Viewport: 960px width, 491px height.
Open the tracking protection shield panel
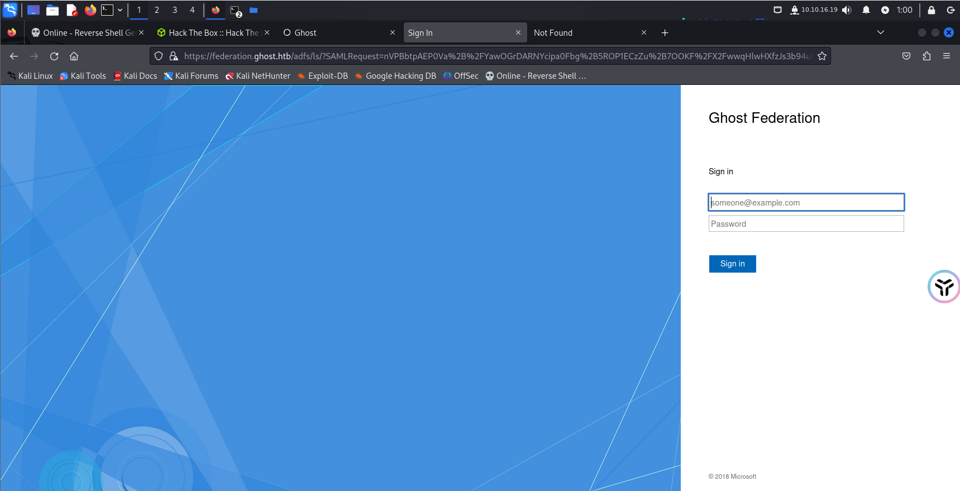159,56
